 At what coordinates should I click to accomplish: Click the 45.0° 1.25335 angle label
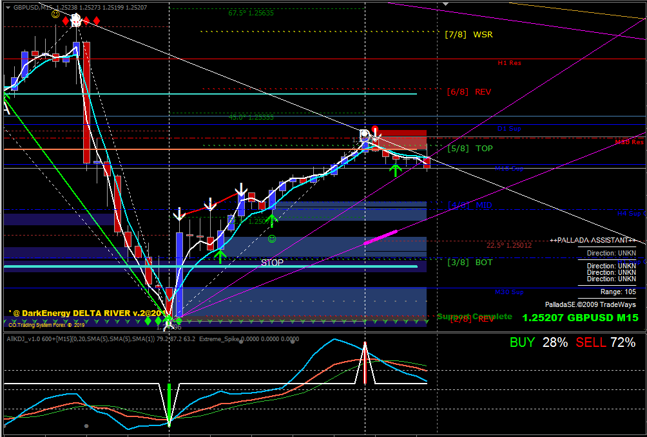pyautogui.click(x=251, y=118)
